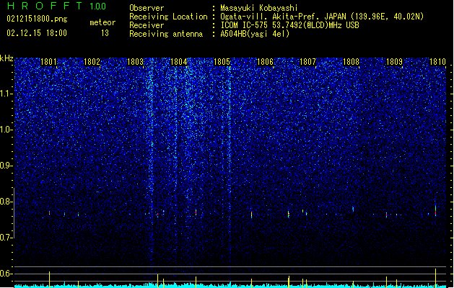Click the meteor count label
Screen dimensions: 454x288
102,22
